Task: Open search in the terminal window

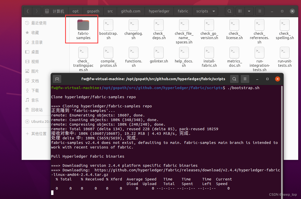Action: [x=234, y=79]
